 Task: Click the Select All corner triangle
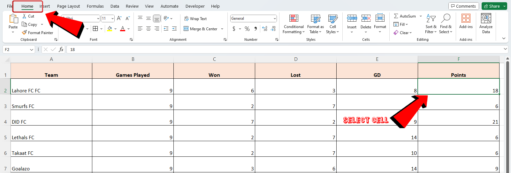point(7,59)
